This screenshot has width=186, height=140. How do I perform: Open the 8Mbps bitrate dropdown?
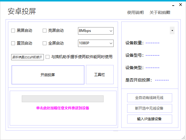coord(96,31)
